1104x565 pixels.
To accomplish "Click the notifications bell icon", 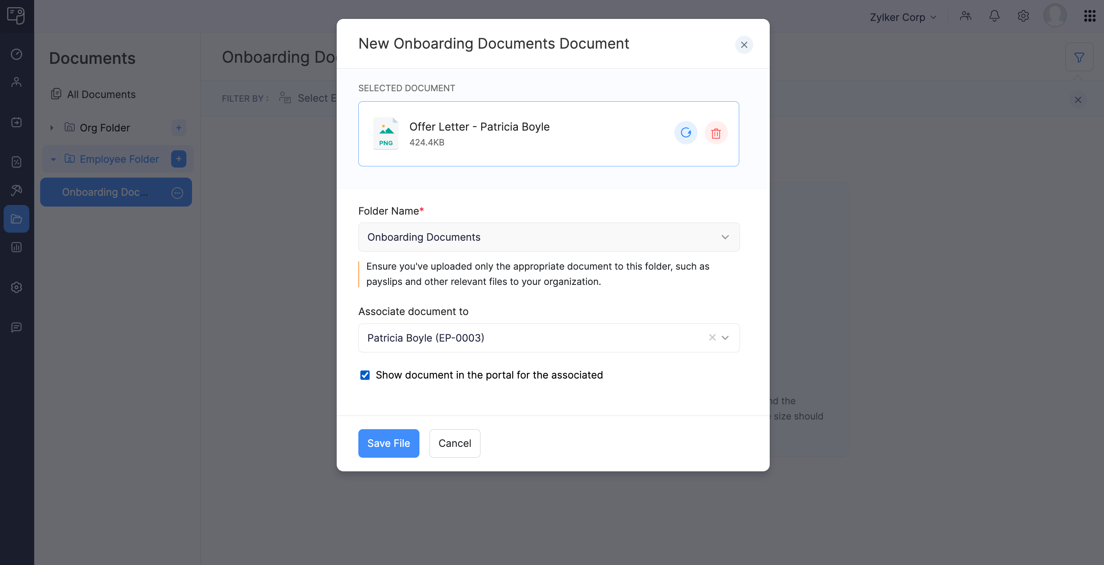I will [x=994, y=16].
